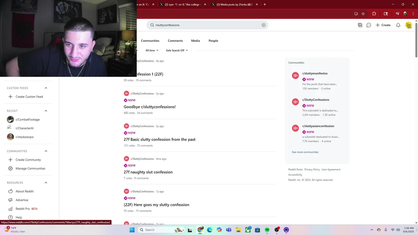Click the About Reddit icon

pyautogui.click(x=10, y=191)
